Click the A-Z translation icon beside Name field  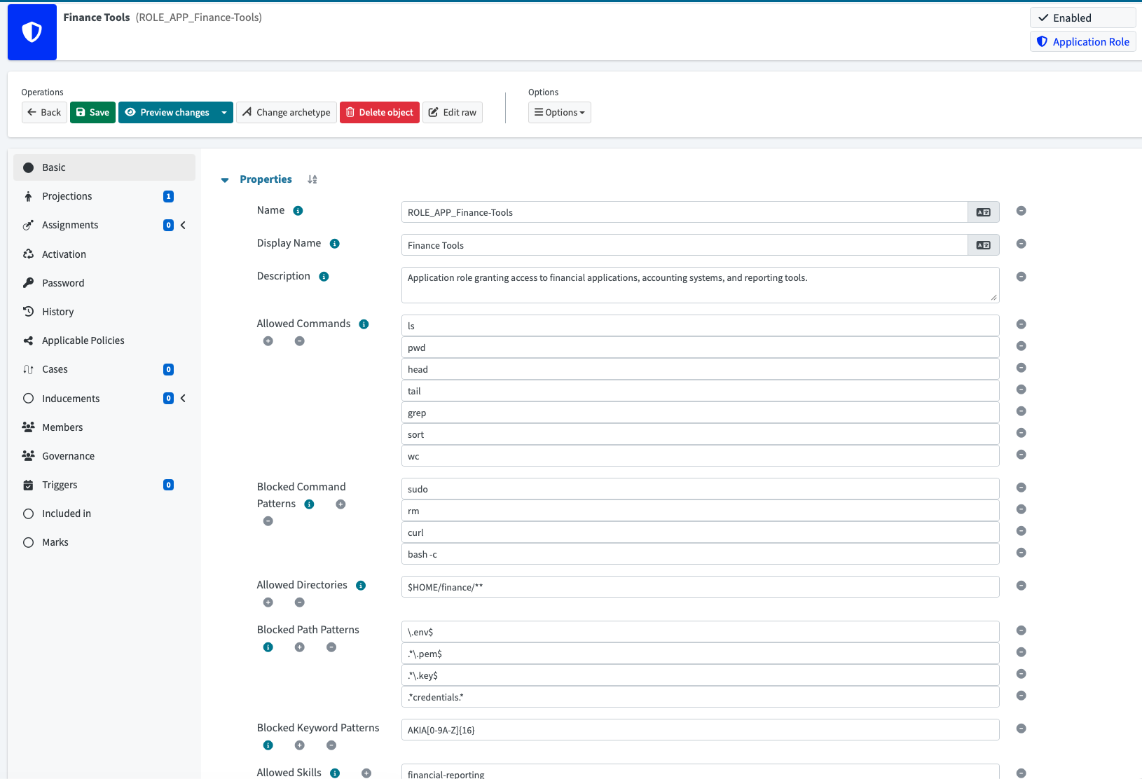983,212
